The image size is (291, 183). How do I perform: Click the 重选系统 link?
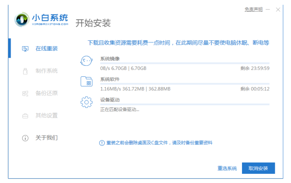pos(227,168)
